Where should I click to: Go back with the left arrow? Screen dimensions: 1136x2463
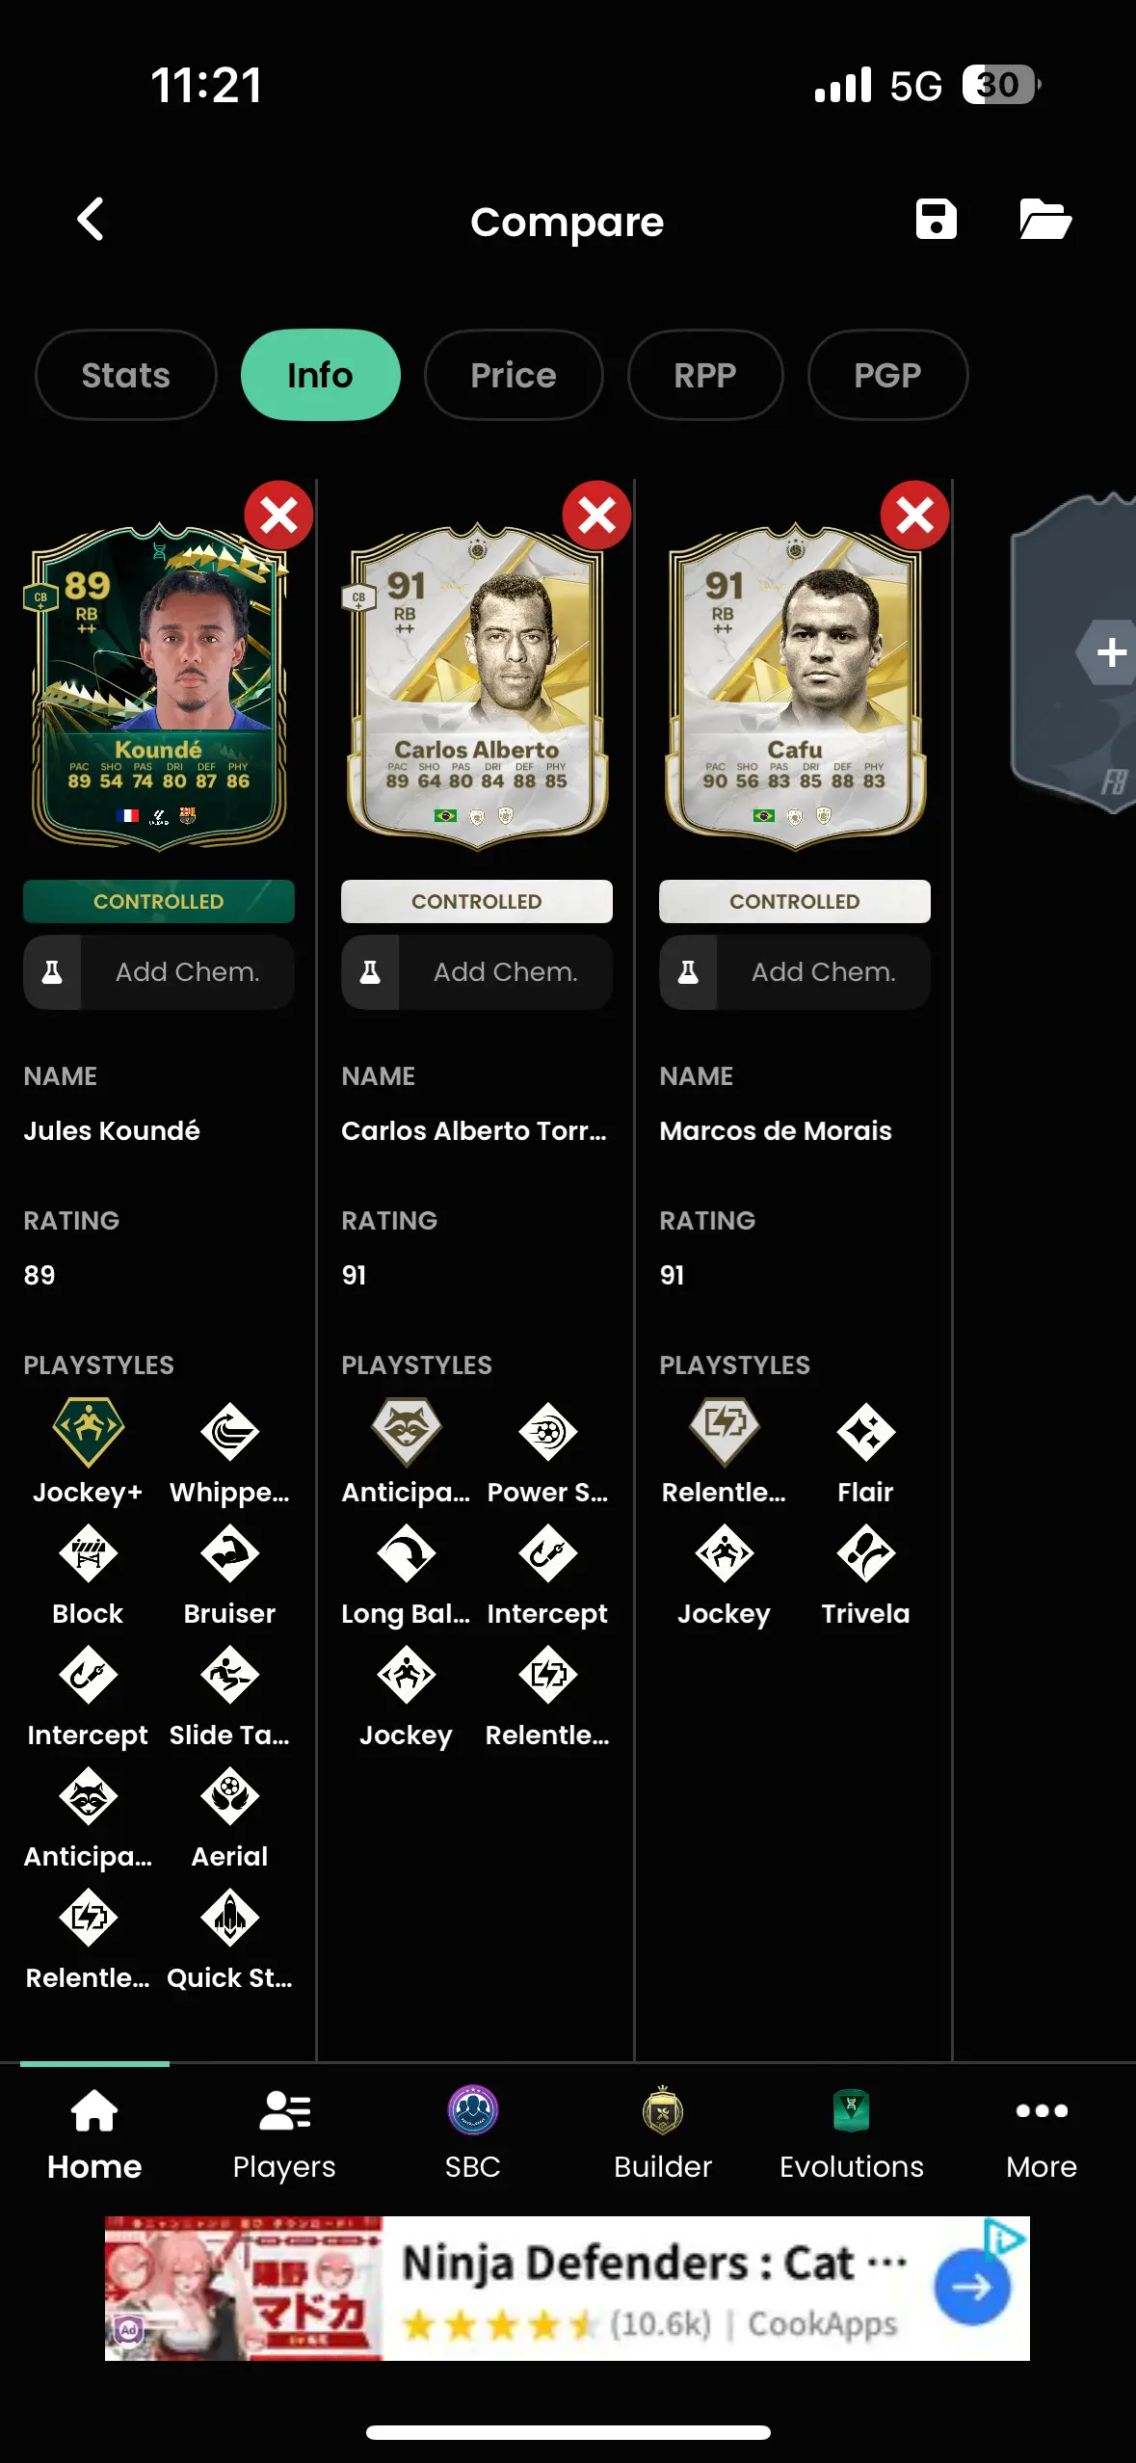(91, 220)
